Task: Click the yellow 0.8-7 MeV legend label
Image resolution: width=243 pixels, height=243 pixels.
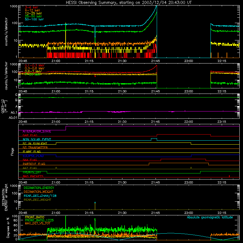Action: pyautogui.click(x=33, y=71)
